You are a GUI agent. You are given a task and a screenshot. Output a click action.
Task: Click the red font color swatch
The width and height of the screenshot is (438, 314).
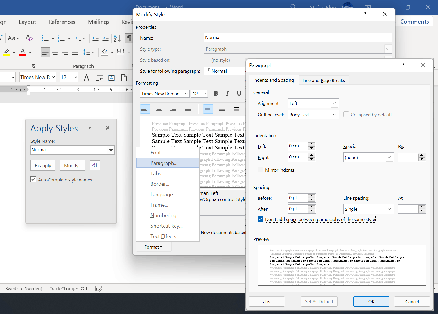[x=23, y=52]
